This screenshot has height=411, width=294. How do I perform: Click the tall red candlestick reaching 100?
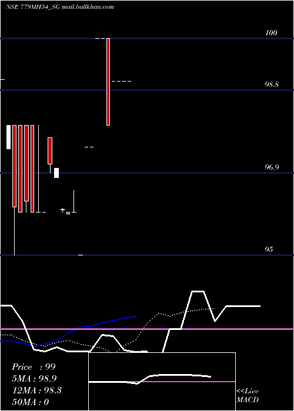point(108,82)
